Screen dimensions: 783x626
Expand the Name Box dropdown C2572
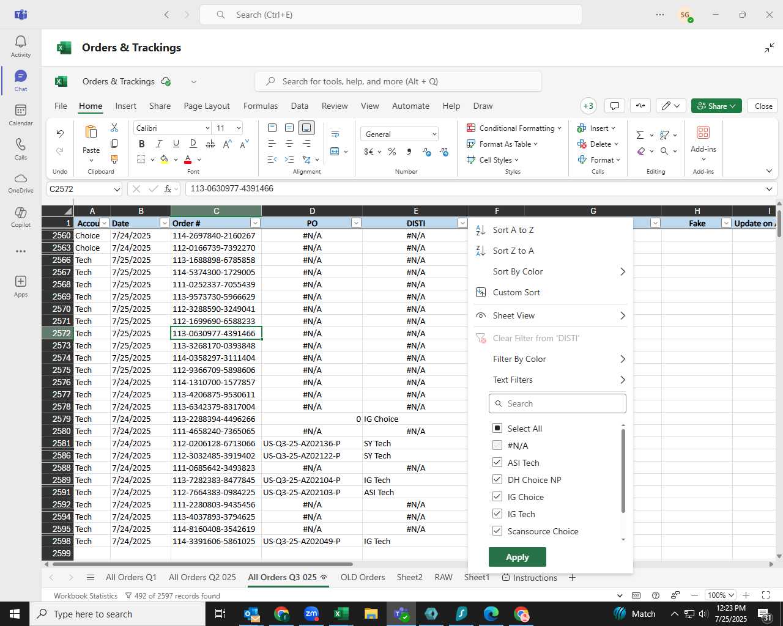pos(116,190)
